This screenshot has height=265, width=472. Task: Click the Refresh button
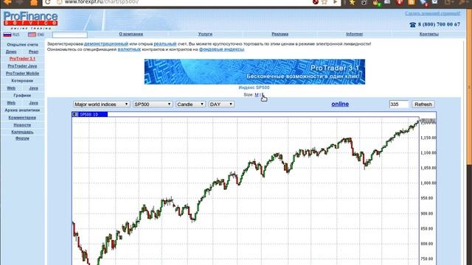tap(423, 105)
